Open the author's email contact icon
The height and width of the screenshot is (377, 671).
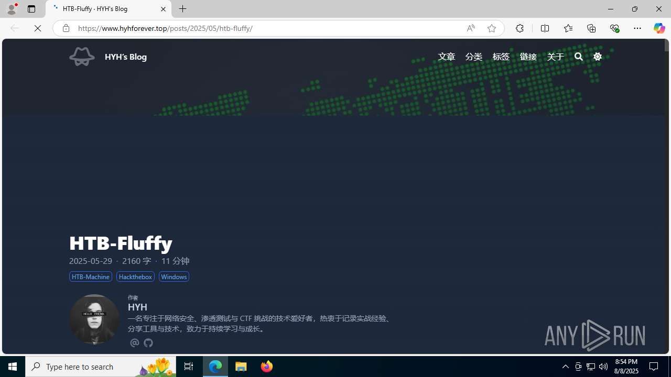tap(134, 343)
